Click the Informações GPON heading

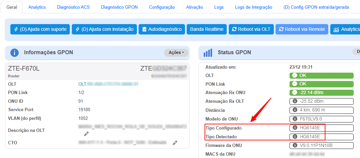pyautogui.click(x=48, y=53)
